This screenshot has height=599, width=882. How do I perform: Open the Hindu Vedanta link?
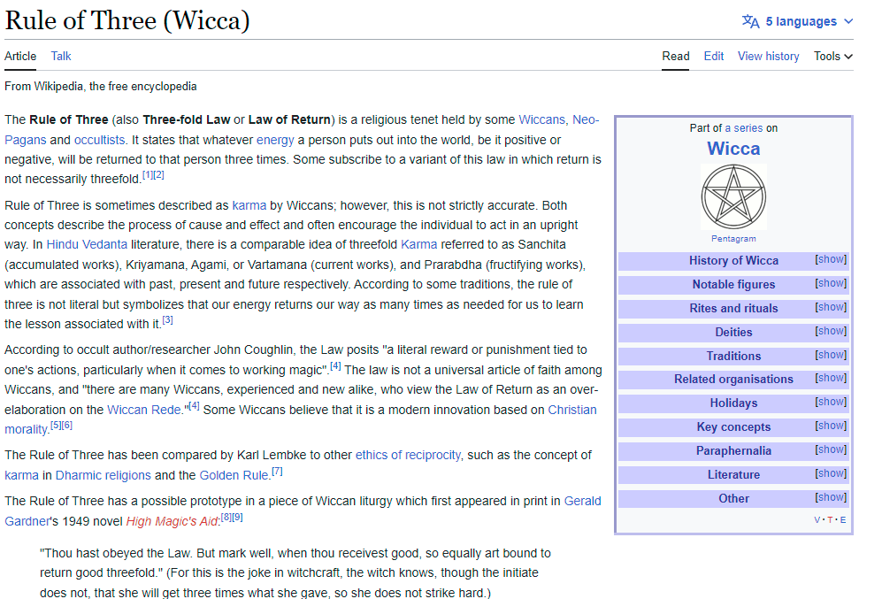tap(87, 245)
